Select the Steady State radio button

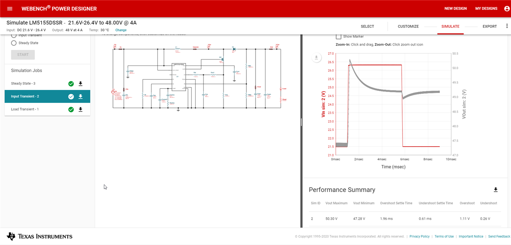(14, 43)
